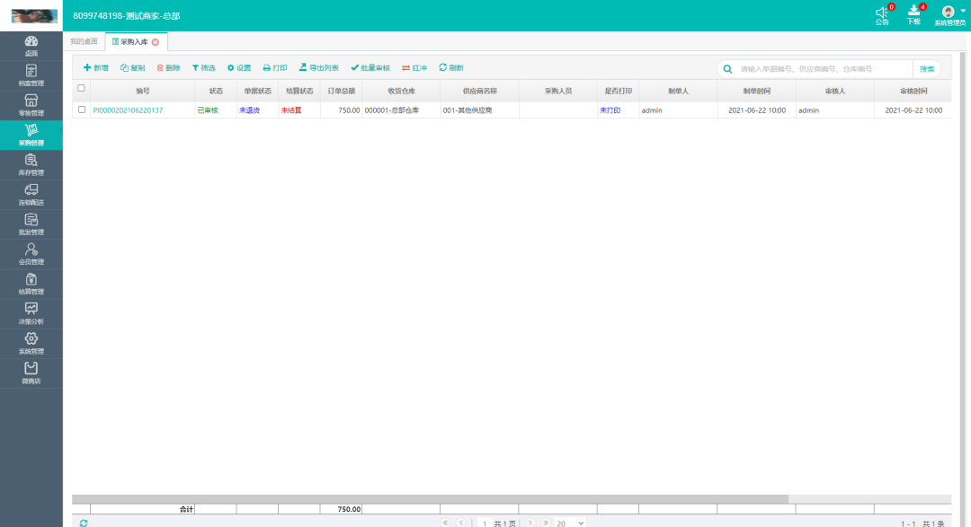Open order link PI0000202106220137
Viewport: 971px width, 527px height.
[x=128, y=110]
